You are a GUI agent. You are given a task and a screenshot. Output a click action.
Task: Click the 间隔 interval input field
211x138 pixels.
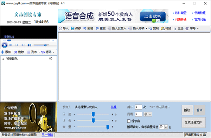coord(139,114)
